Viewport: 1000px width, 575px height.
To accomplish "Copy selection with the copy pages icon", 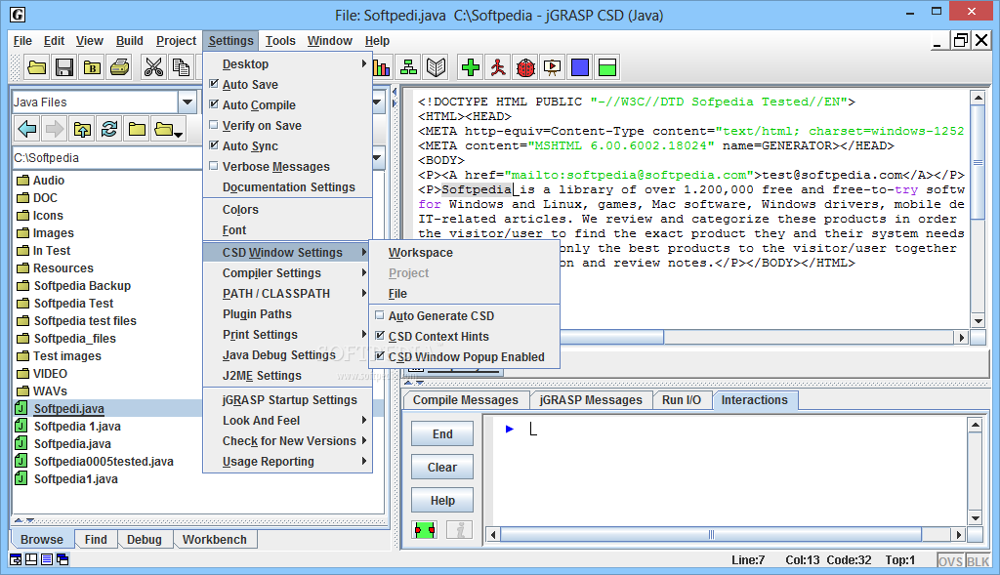I will (181, 67).
